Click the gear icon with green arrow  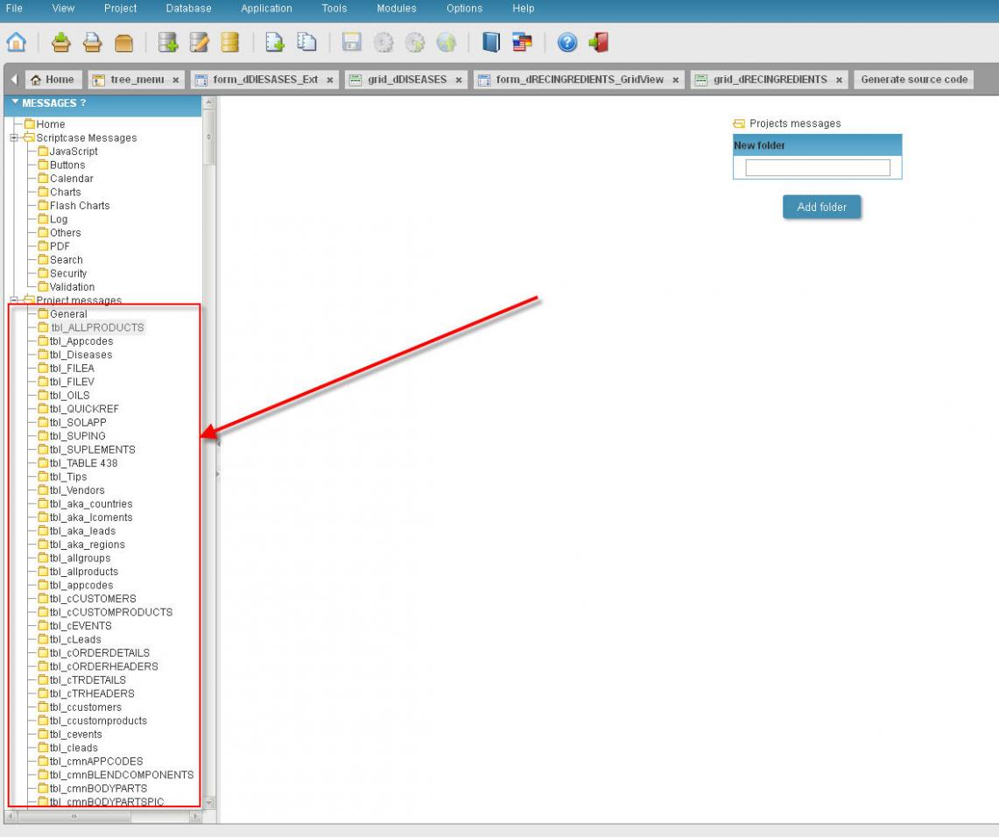(x=415, y=42)
